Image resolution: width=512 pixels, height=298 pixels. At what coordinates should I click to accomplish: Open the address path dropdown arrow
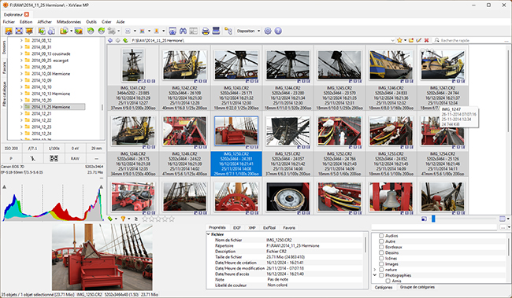click(392, 40)
